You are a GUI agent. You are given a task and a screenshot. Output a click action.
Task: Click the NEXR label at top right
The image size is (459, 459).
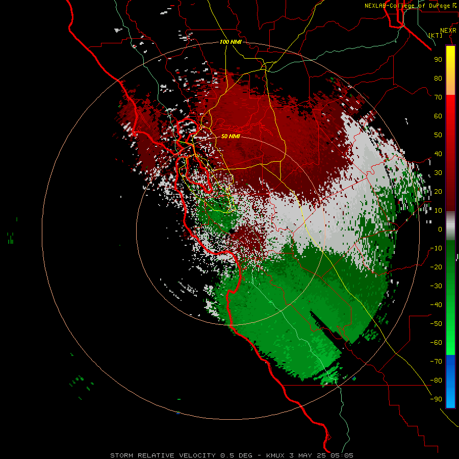(x=448, y=31)
